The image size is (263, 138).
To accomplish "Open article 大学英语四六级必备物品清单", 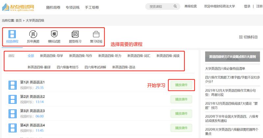I will point(225,69).
